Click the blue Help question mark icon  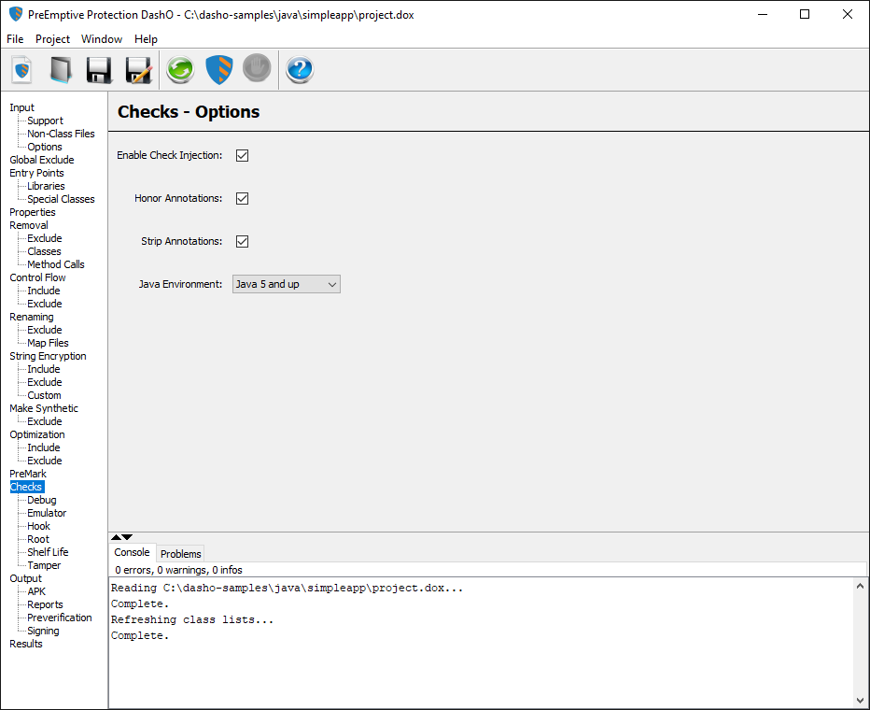(300, 70)
